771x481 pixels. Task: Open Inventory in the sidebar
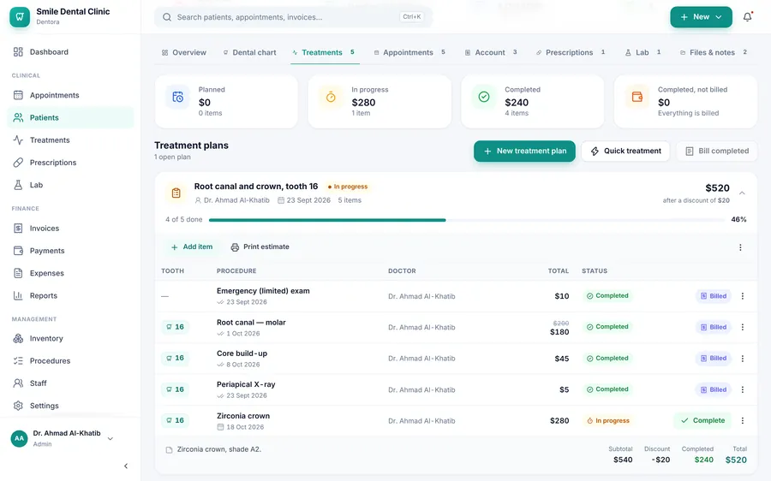[x=70, y=339]
